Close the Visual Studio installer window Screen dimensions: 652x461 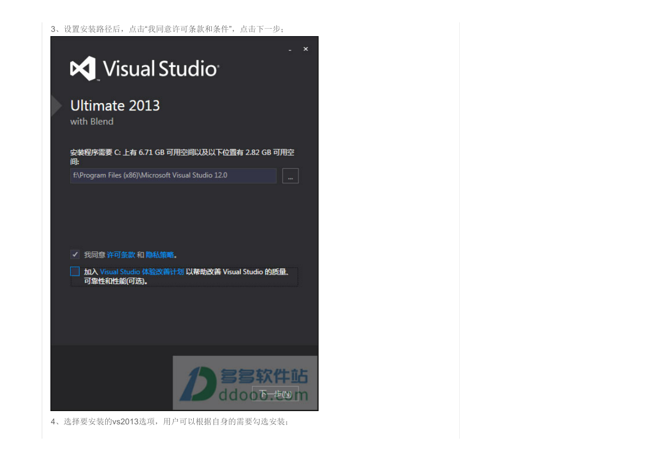pos(305,49)
